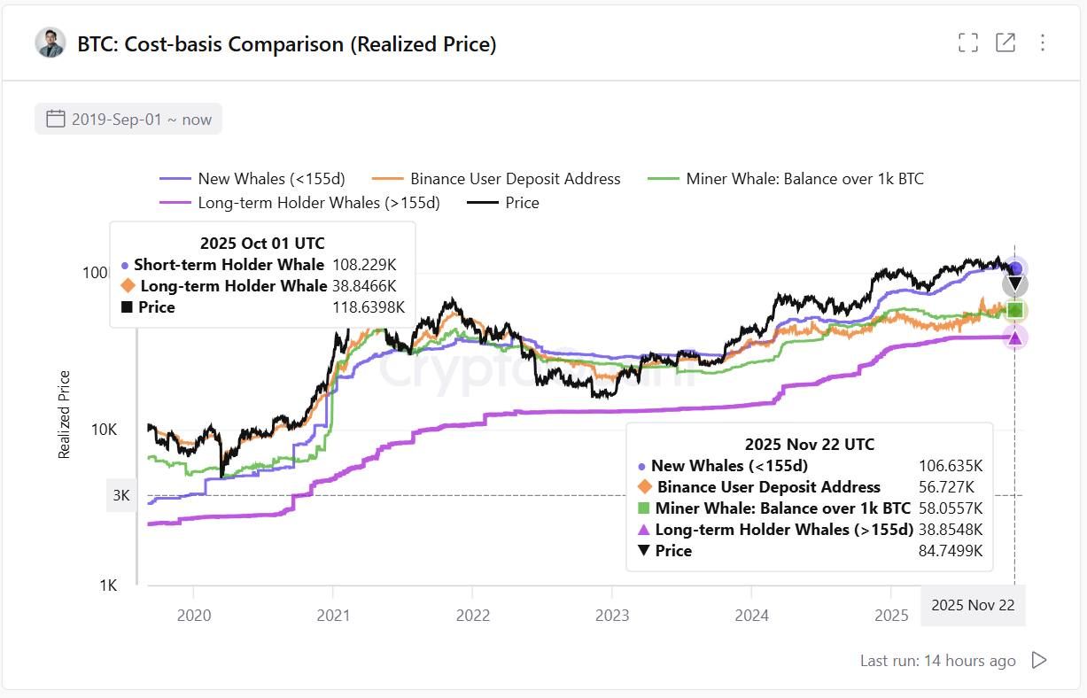
Task: Toggle the Binance User Deposit Address legend entry
Action: 513,178
